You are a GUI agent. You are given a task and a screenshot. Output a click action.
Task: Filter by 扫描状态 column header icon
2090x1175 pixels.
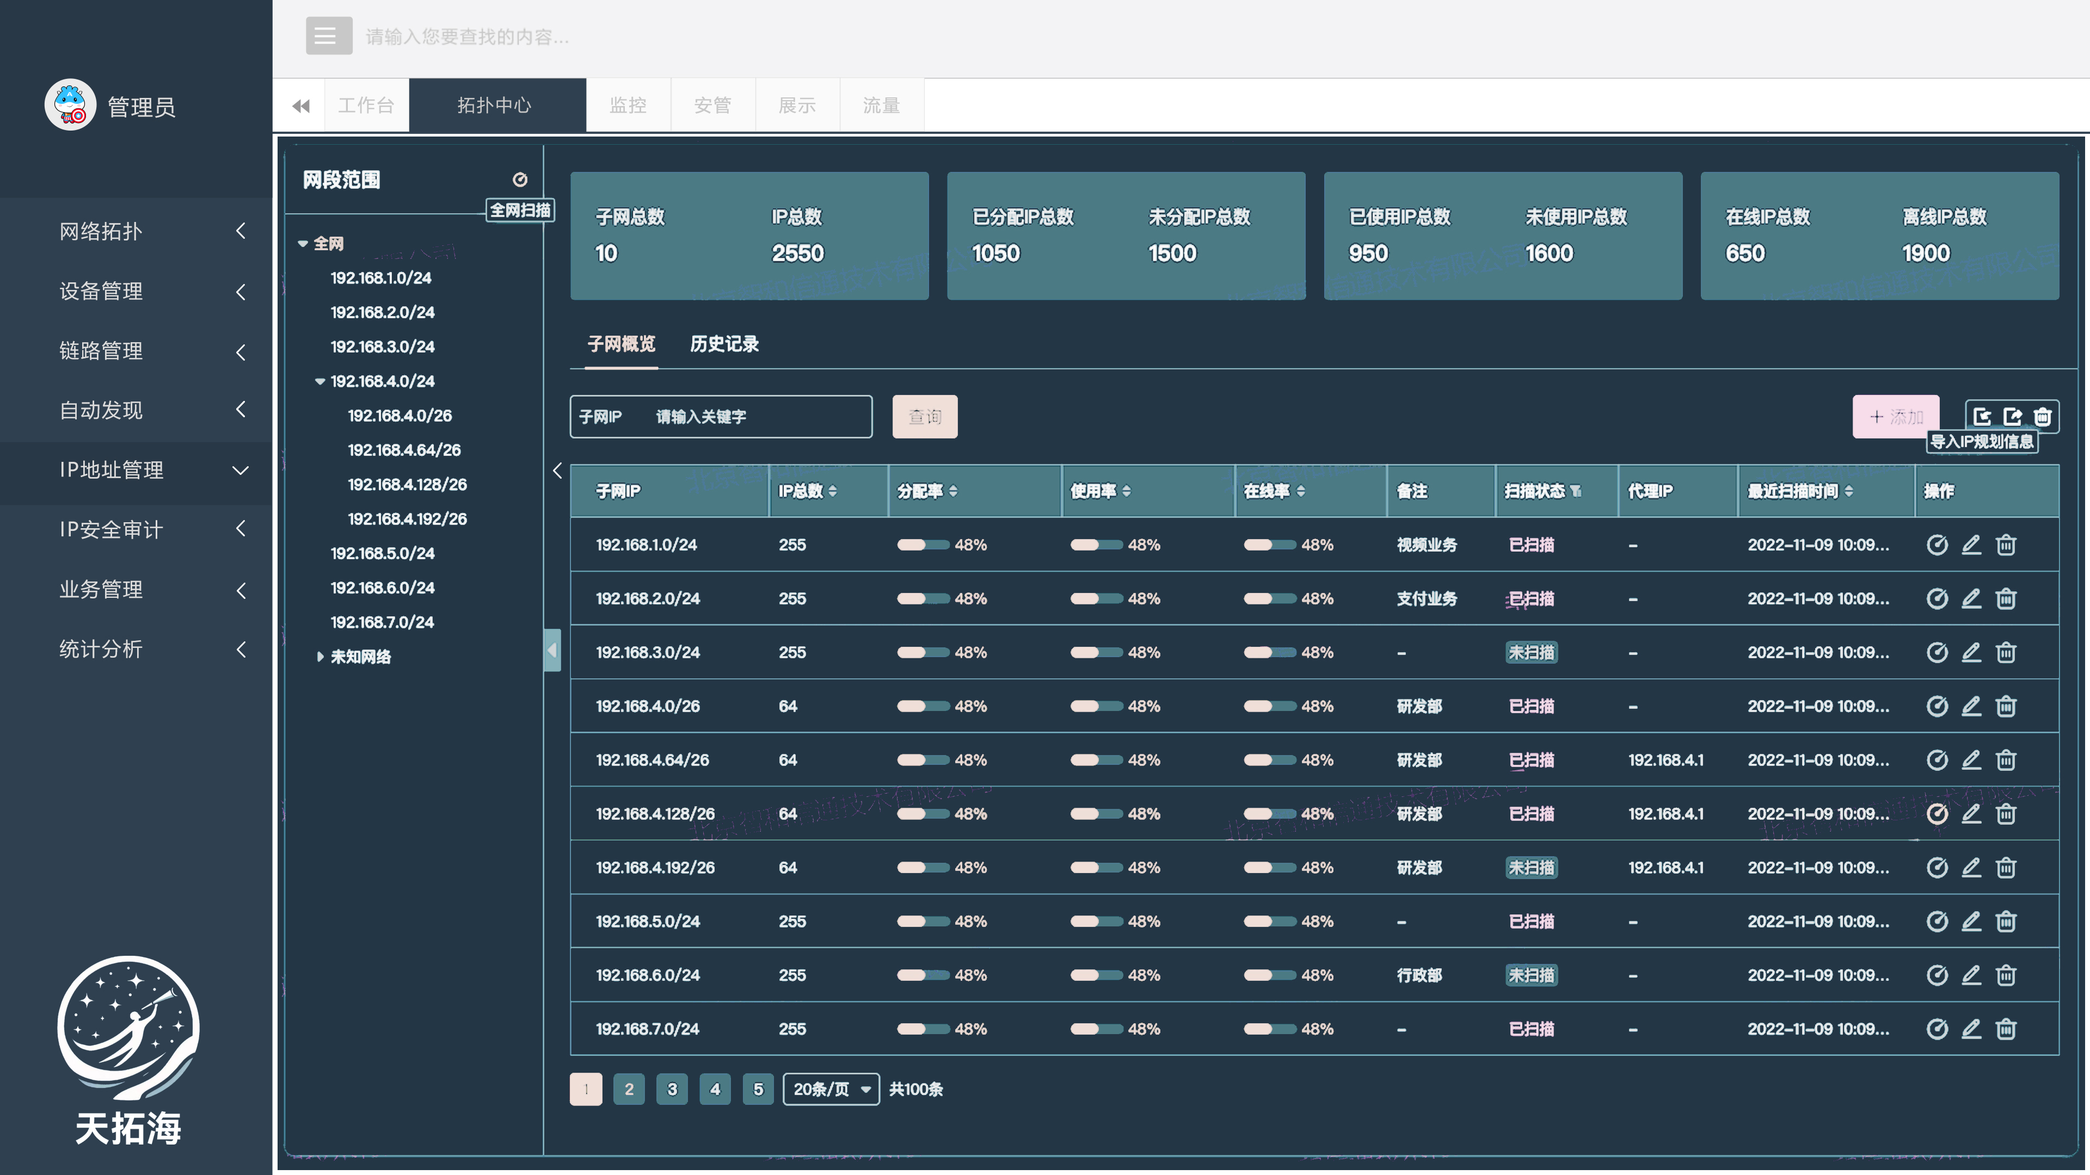point(1576,491)
